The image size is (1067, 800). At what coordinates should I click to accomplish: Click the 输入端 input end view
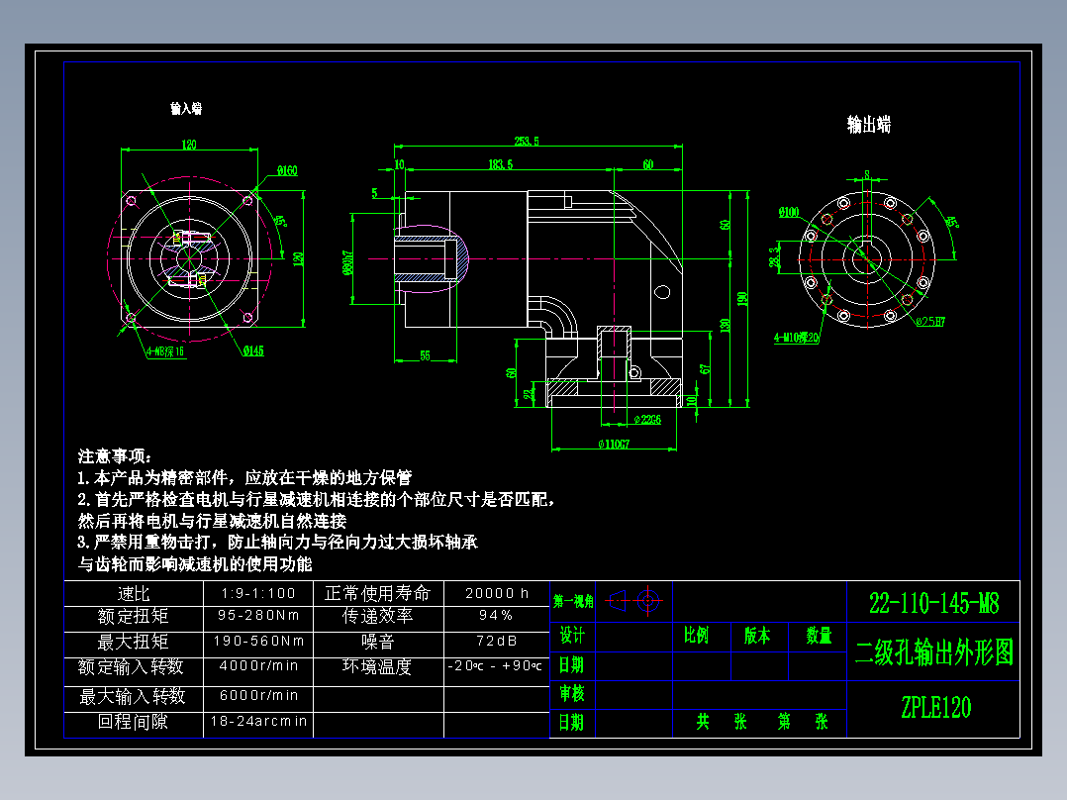(193, 257)
